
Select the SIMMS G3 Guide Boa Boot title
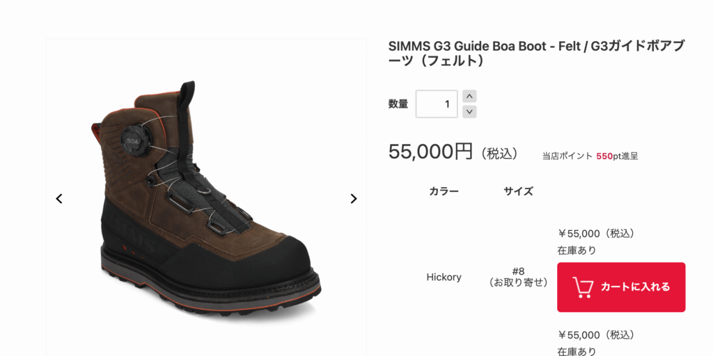pos(536,54)
